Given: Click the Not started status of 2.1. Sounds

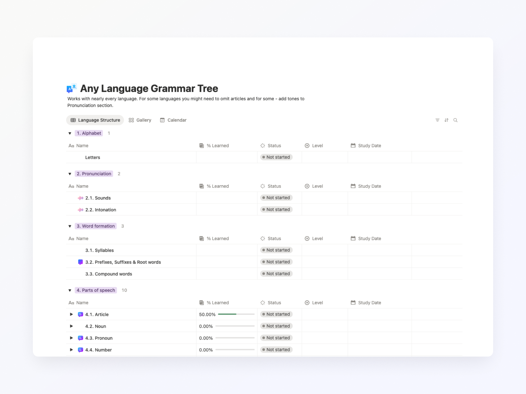Looking at the screenshot, I should click(x=276, y=198).
